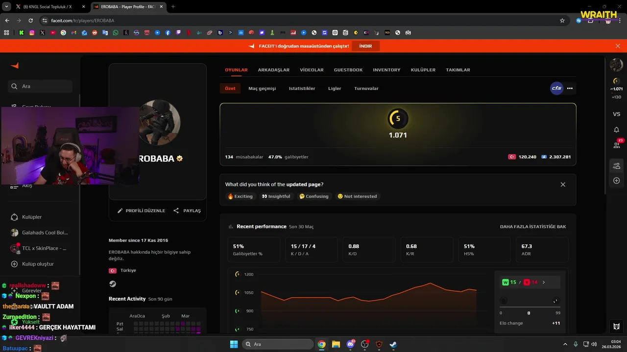This screenshot has width=627, height=352.
Task: Click the Shazam extension icon
Action: click(579, 21)
